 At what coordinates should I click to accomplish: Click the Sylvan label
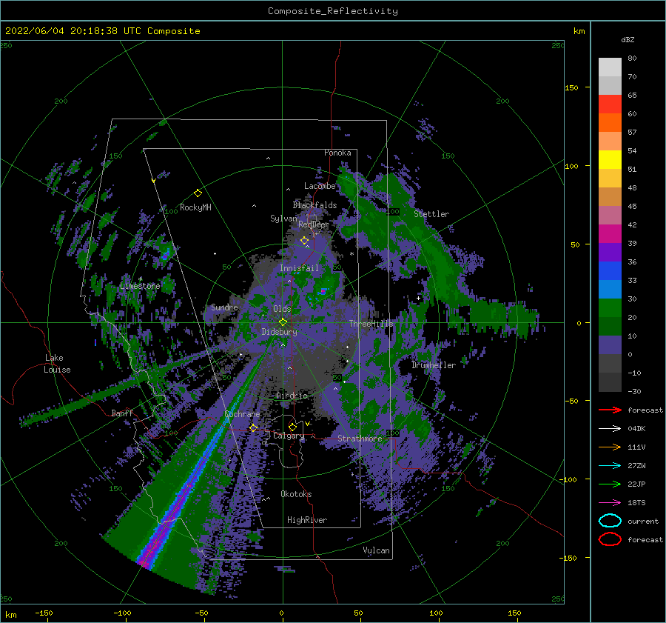pyautogui.click(x=283, y=219)
